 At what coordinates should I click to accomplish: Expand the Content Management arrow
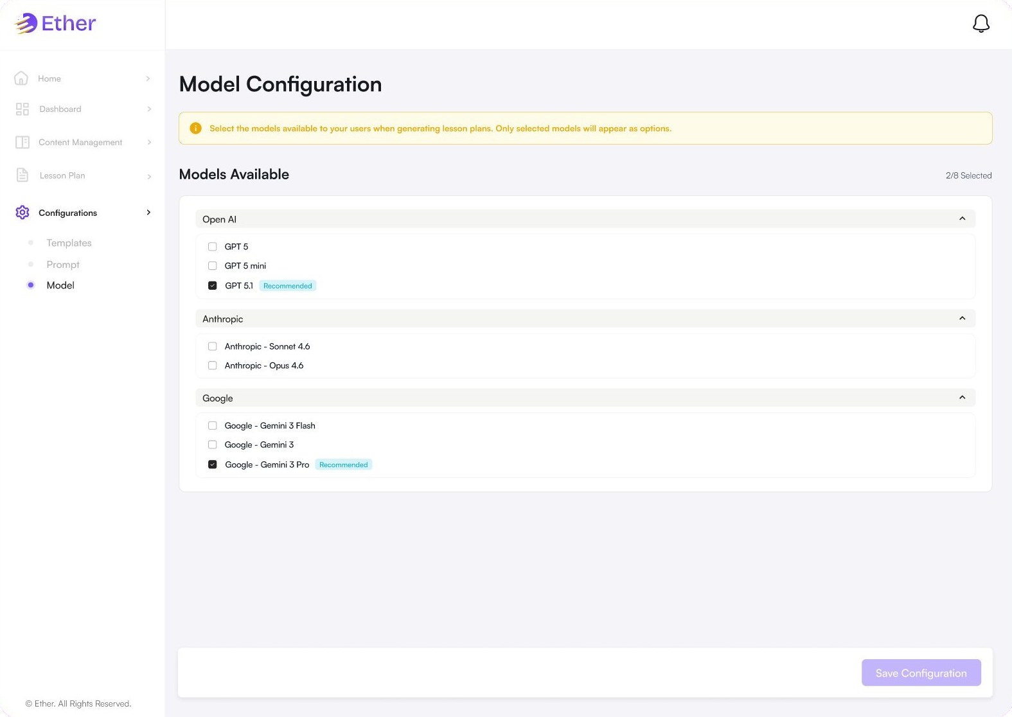point(148,142)
